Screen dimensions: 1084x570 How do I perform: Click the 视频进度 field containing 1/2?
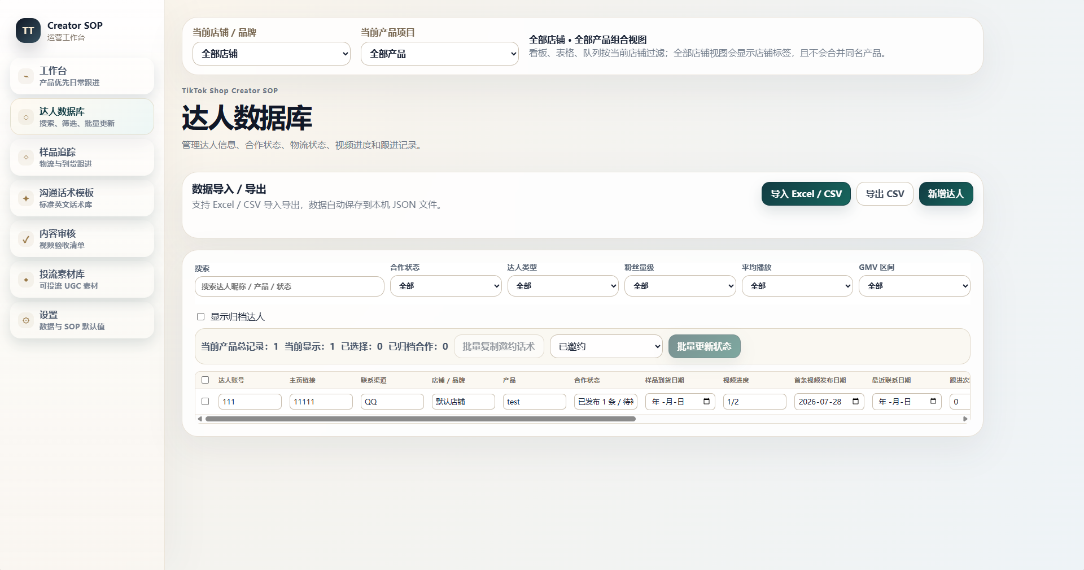[x=755, y=402]
